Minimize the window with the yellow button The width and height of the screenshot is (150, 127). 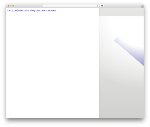(x=11, y=6)
